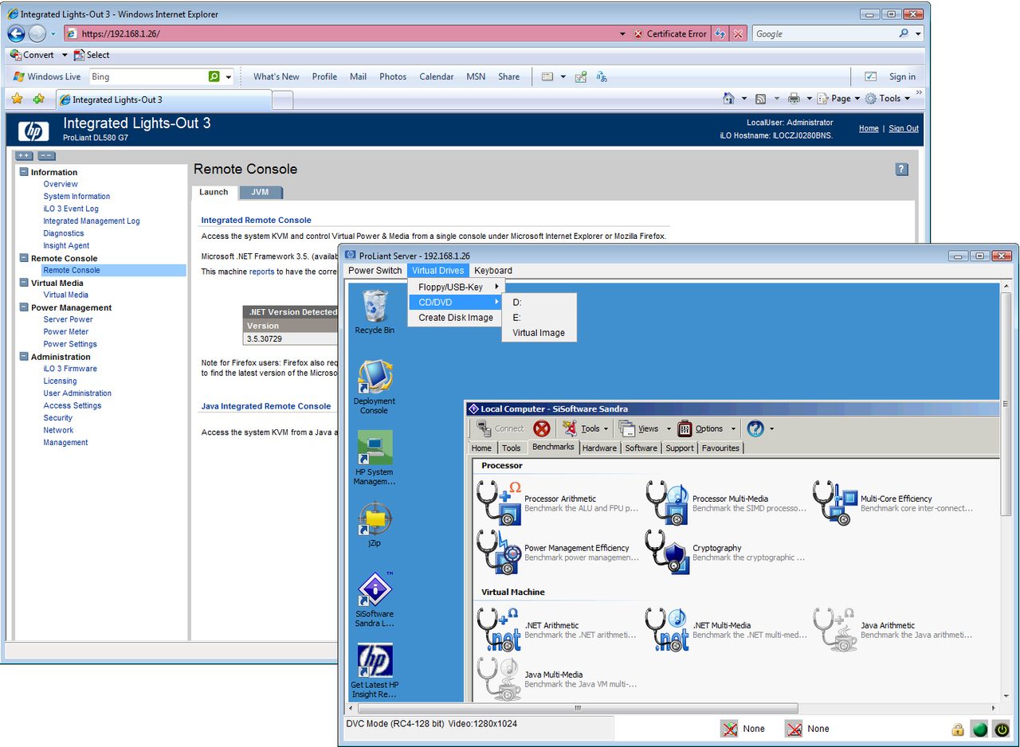Open the Keyboard menu in console
Viewport: 1020px width, 747px height.
coord(493,271)
